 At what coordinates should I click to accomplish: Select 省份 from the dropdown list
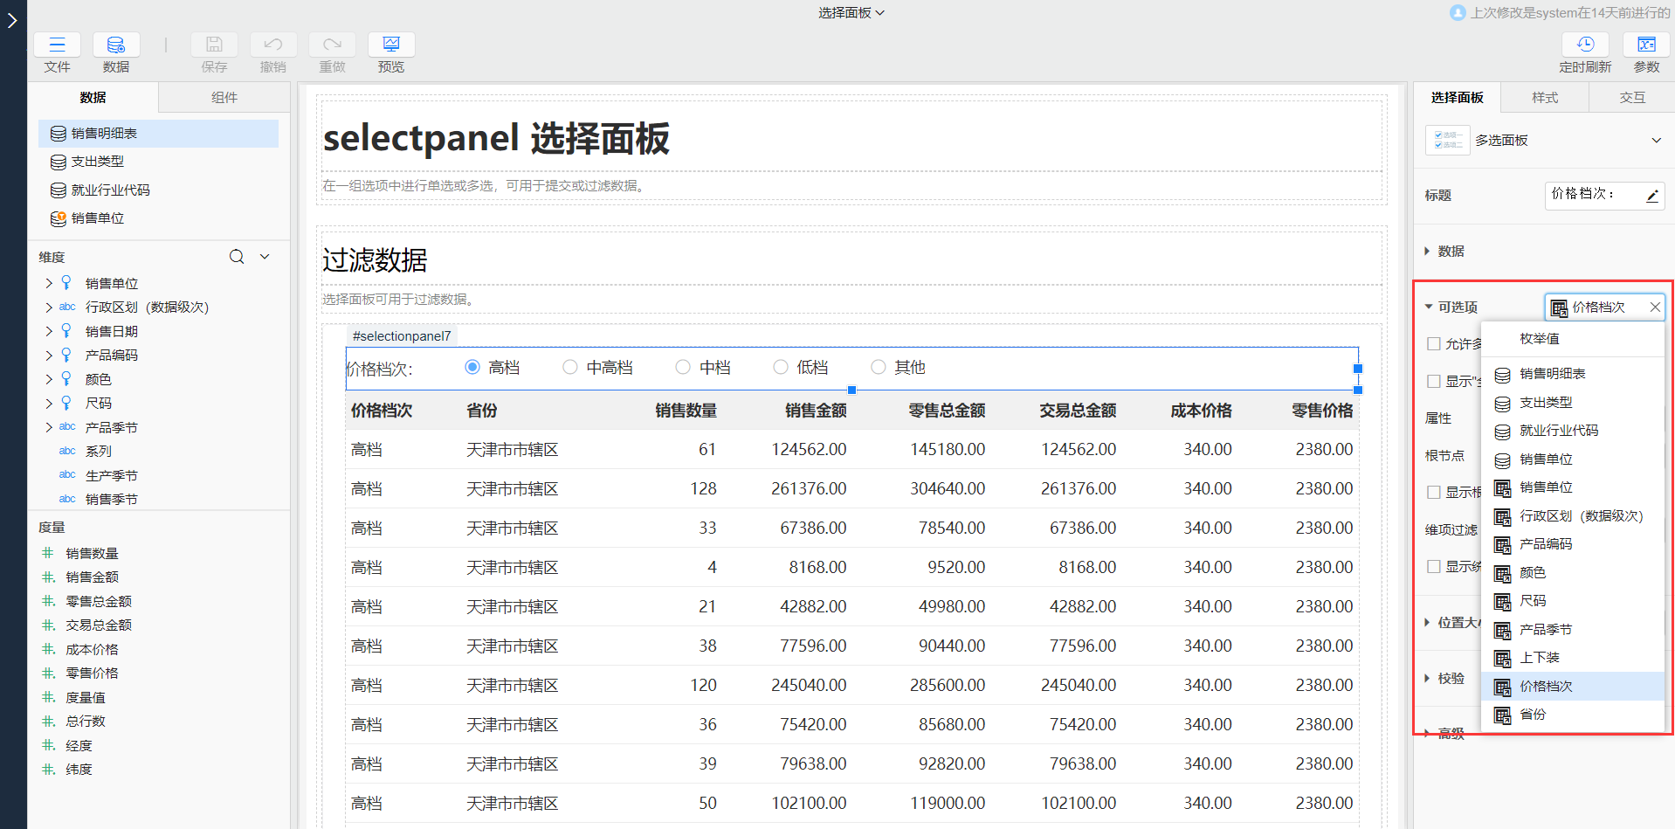[x=1533, y=715]
